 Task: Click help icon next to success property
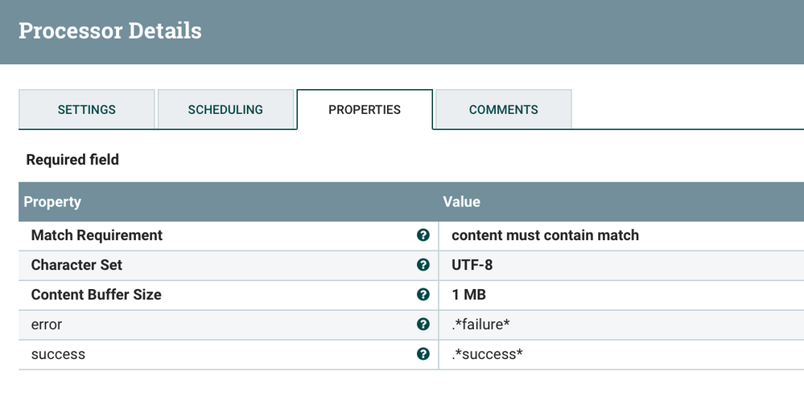click(423, 354)
